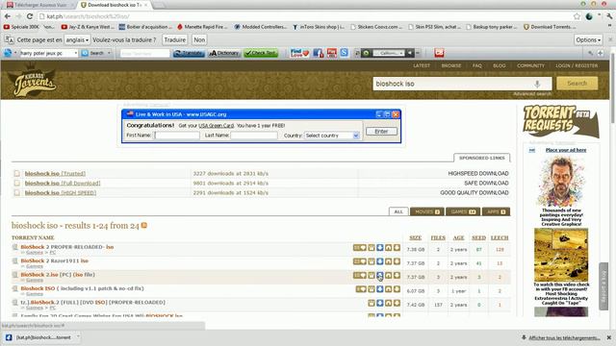The width and height of the screenshot is (616, 346).
Task: Click LOGIN / REGISTER link
Action: 577,65
